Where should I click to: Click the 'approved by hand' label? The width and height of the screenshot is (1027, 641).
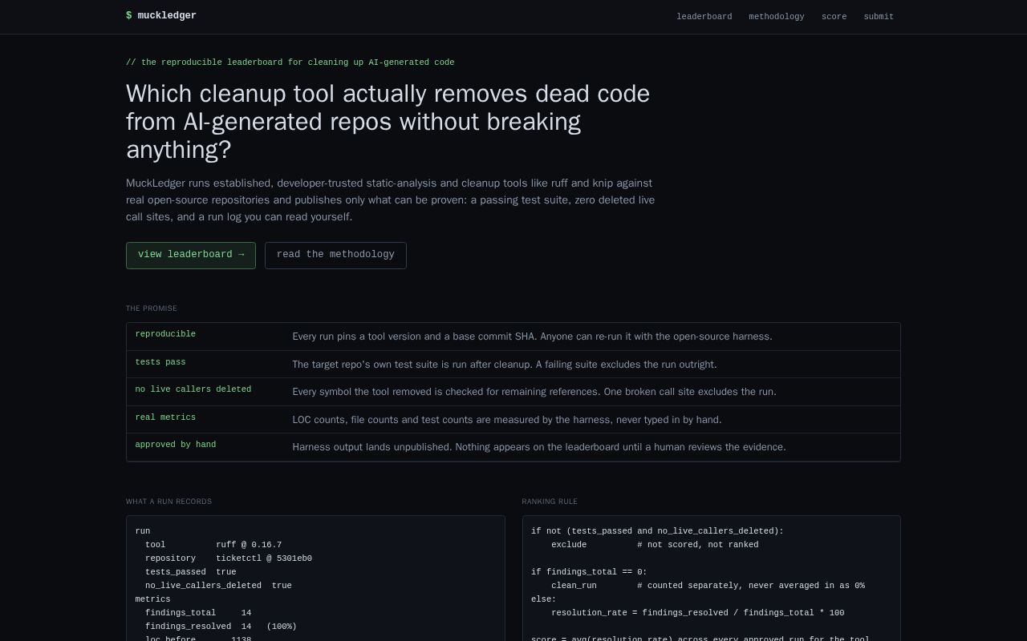(x=176, y=445)
